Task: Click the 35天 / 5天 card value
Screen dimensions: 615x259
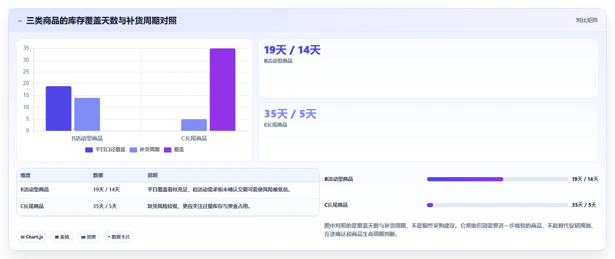Action: pyautogui.click(x=290, y=114)
